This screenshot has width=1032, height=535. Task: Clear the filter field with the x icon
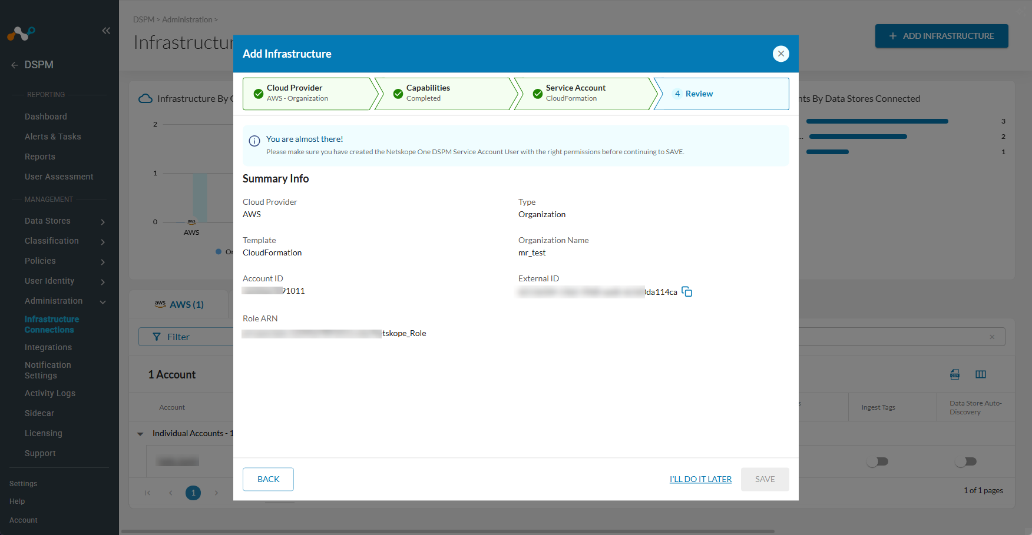tap(992, 337)
